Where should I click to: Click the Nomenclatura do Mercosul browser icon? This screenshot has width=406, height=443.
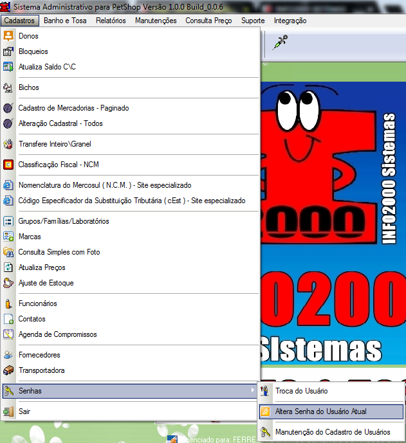(8, 185)
